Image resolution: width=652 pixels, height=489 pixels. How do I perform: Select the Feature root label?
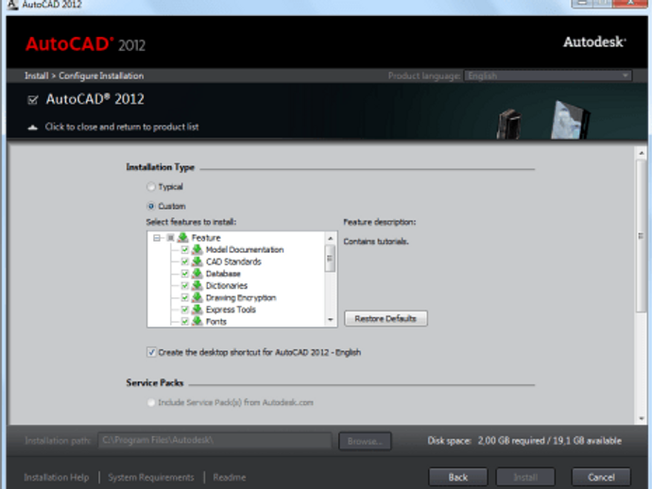click(206, 238)
